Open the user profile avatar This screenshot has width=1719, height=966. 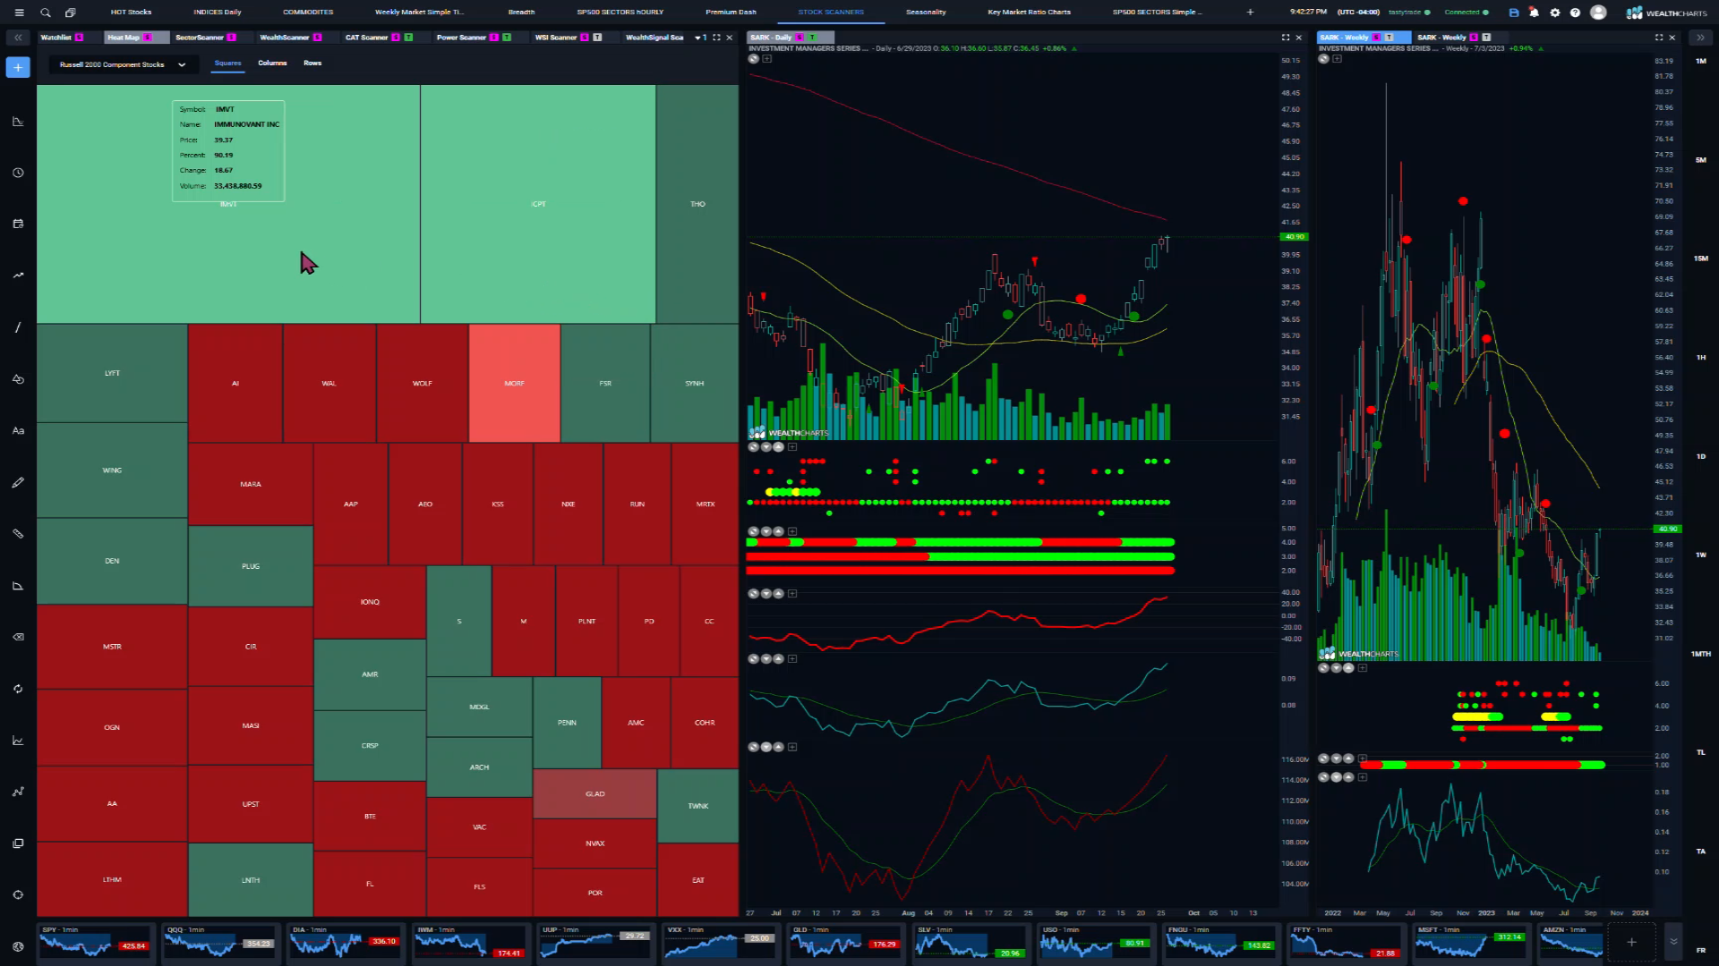(1598, 13)
